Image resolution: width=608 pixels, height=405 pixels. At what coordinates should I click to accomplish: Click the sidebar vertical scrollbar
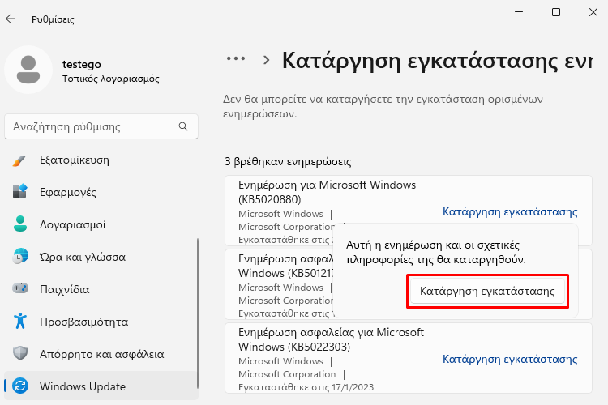click(x=198, y=313)
